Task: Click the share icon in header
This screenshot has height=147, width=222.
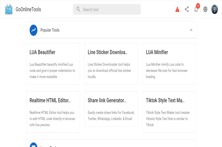Action: [187, 9]
